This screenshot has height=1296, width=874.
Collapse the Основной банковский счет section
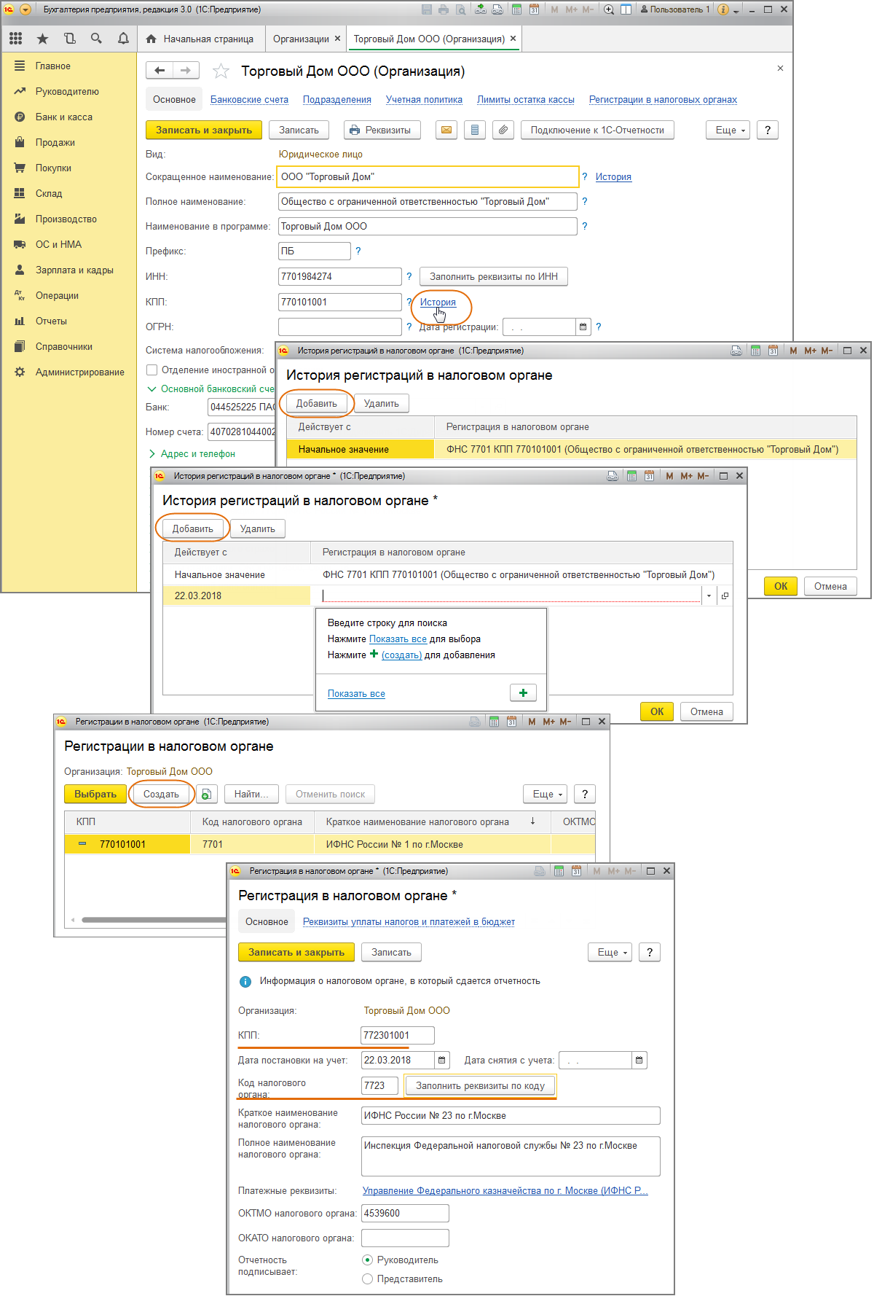pos(151,389)
